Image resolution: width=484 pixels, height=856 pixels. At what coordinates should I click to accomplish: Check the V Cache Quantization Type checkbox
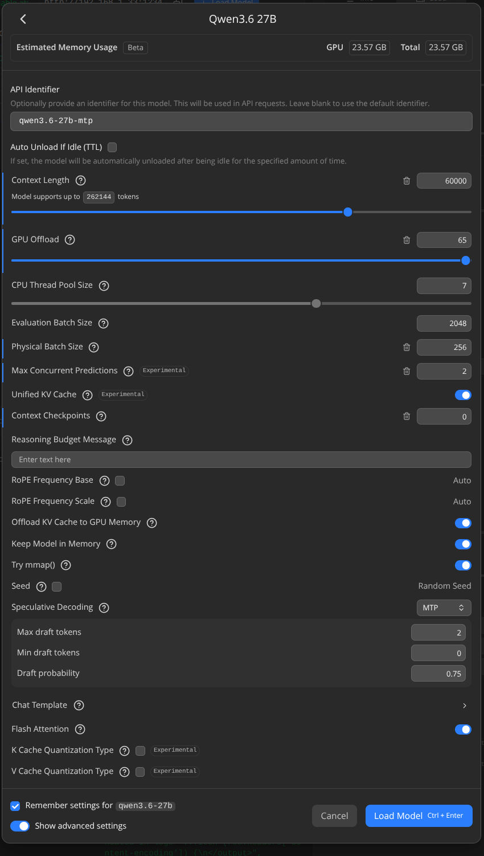click(140, 772)
